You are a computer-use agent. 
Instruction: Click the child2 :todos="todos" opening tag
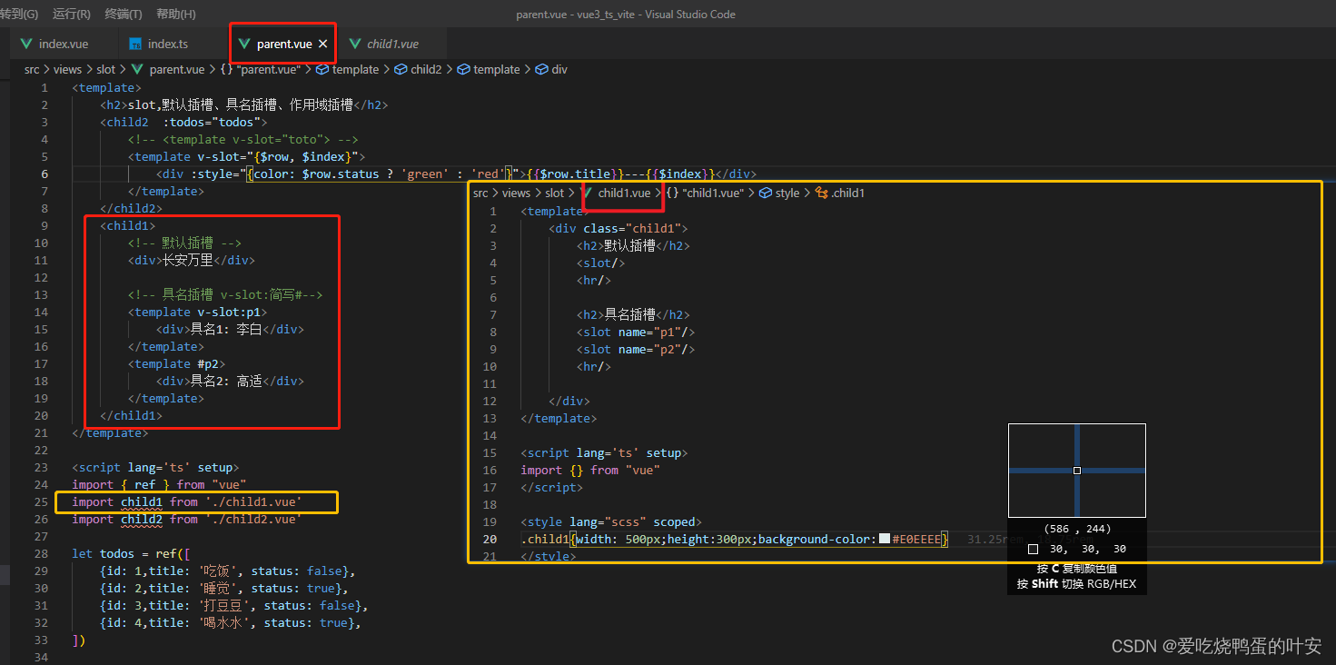[184, 122]
